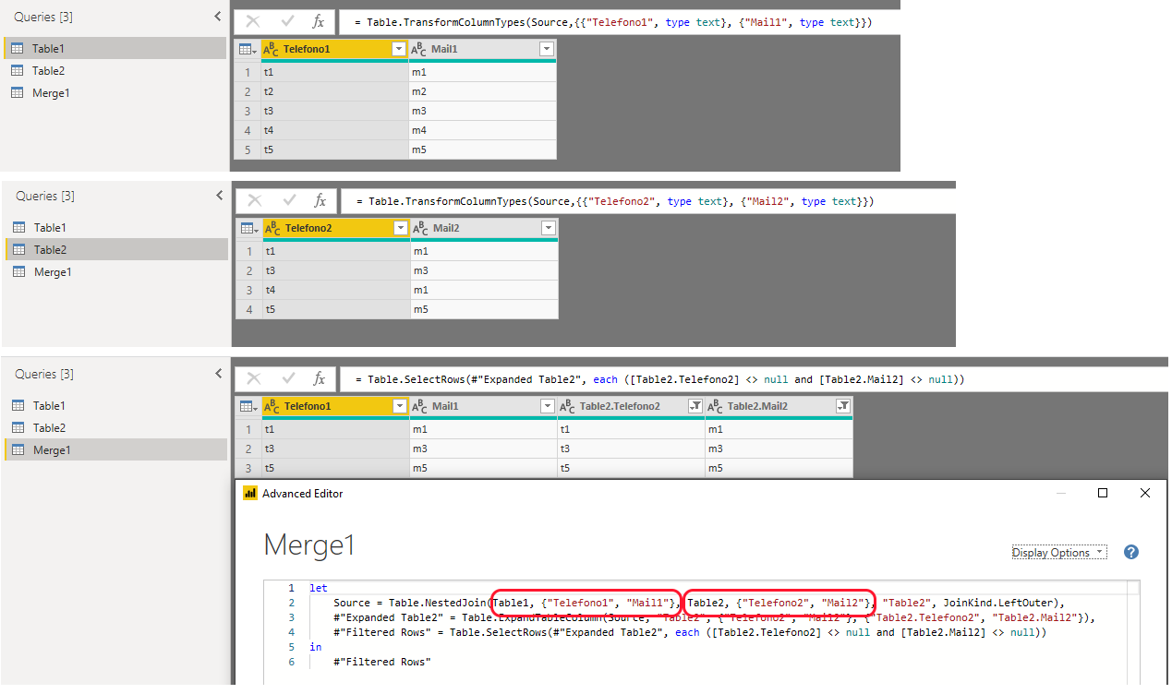The width and height of the screenshot is (1172, 694).
Task: Click the ABC type icon on the Mail2 column header
Action: click(x=420, y=228)
